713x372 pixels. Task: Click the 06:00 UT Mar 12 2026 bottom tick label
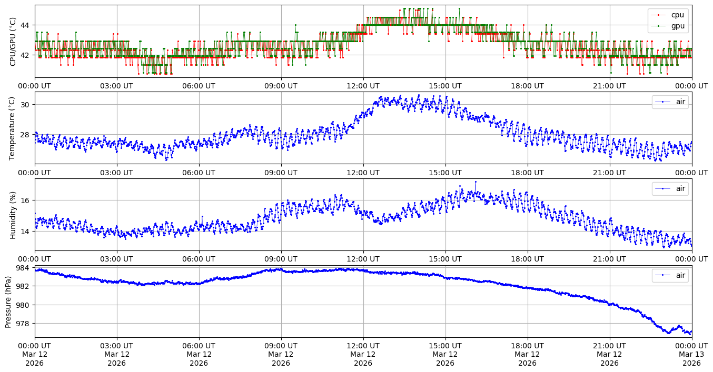(199, 354)
